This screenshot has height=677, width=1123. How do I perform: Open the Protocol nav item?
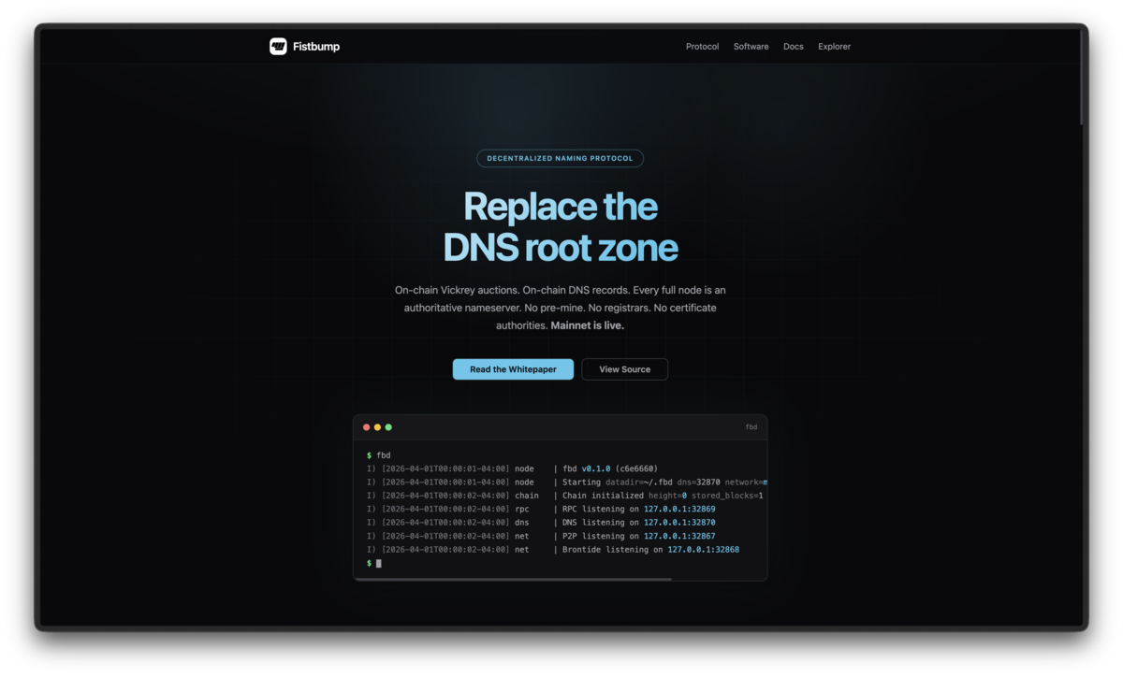click(702, 47)
